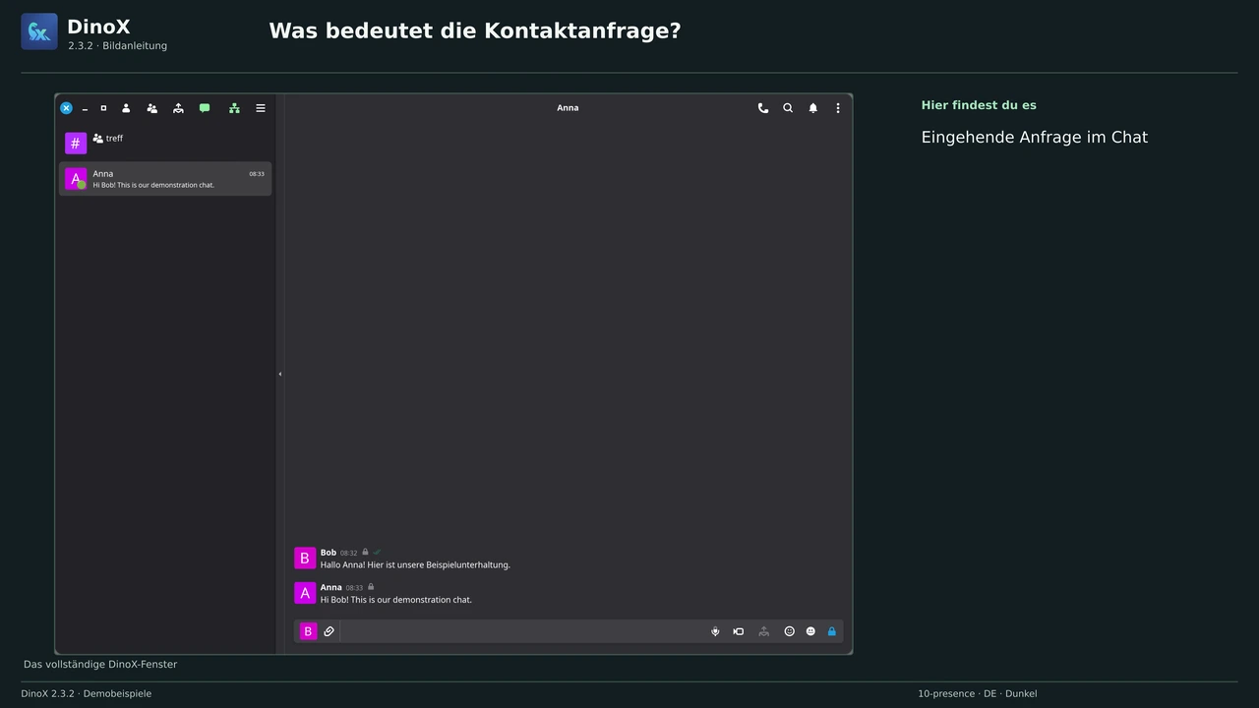
Task: Click Bob's avatar beside his message
Action: pyautogui.click(x=305, y=559)
